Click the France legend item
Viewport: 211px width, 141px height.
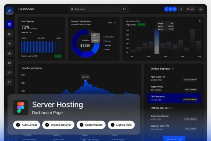[x=106, y=50]
